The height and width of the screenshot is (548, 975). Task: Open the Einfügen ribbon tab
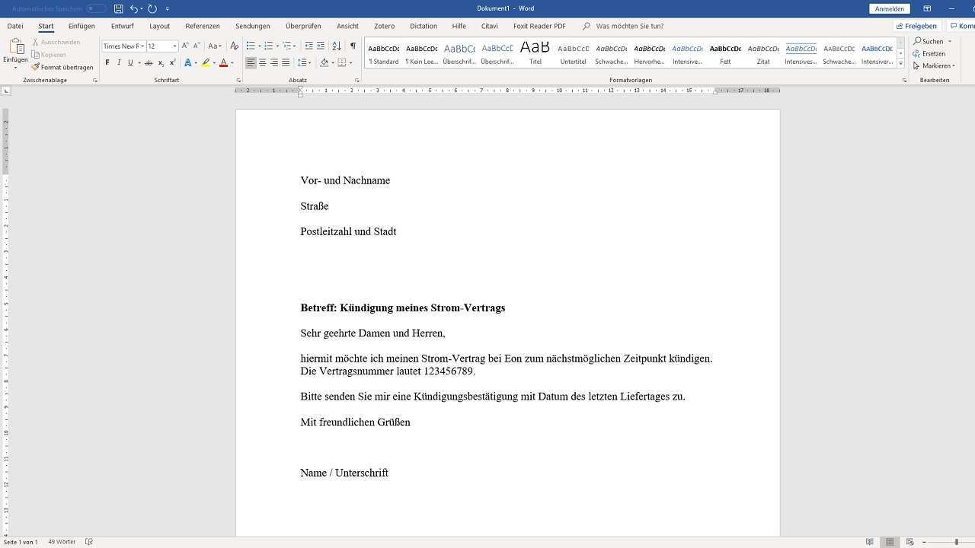coord(82,26)
